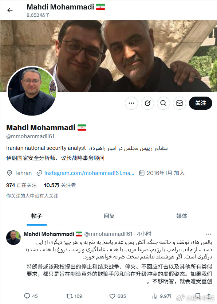Send a message via envelope icon

179,103
